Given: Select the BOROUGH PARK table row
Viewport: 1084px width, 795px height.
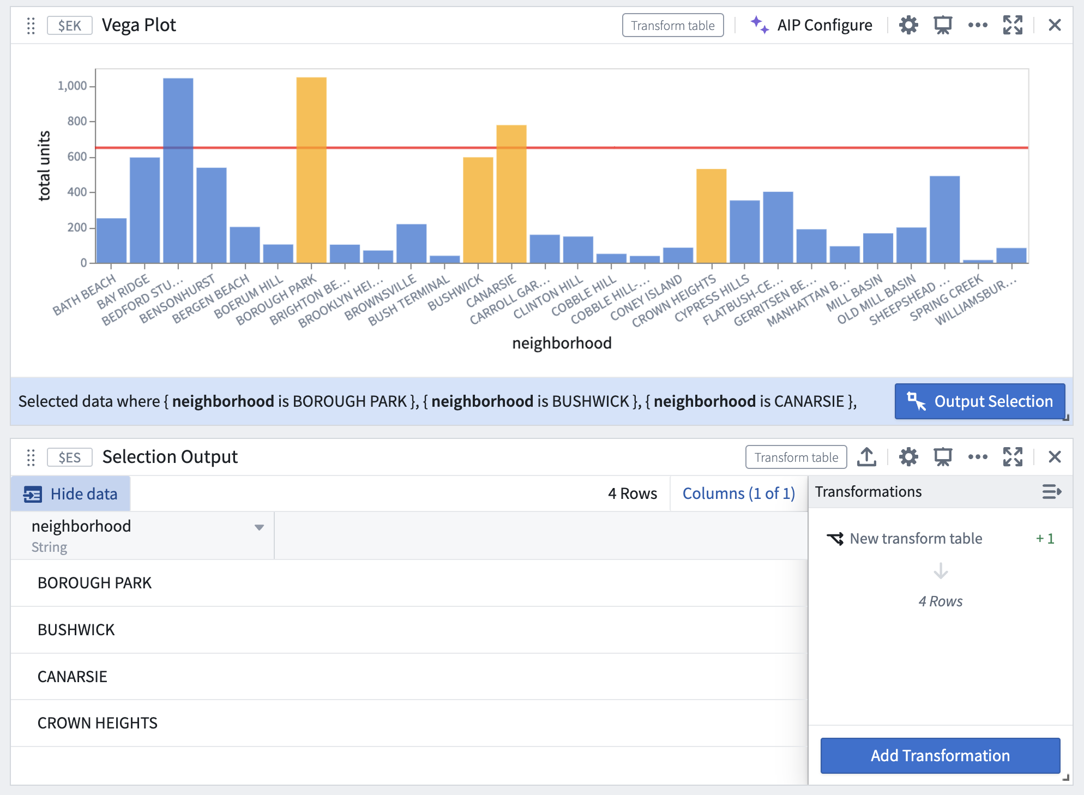Looking at the screenshot, I should pyautogui.click(x=408, y=583).
